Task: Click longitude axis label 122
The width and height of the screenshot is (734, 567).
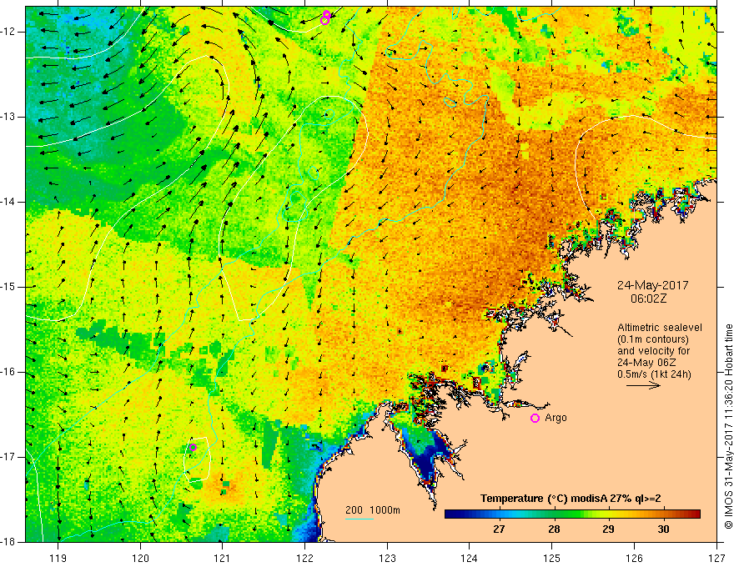Action: 304,558
